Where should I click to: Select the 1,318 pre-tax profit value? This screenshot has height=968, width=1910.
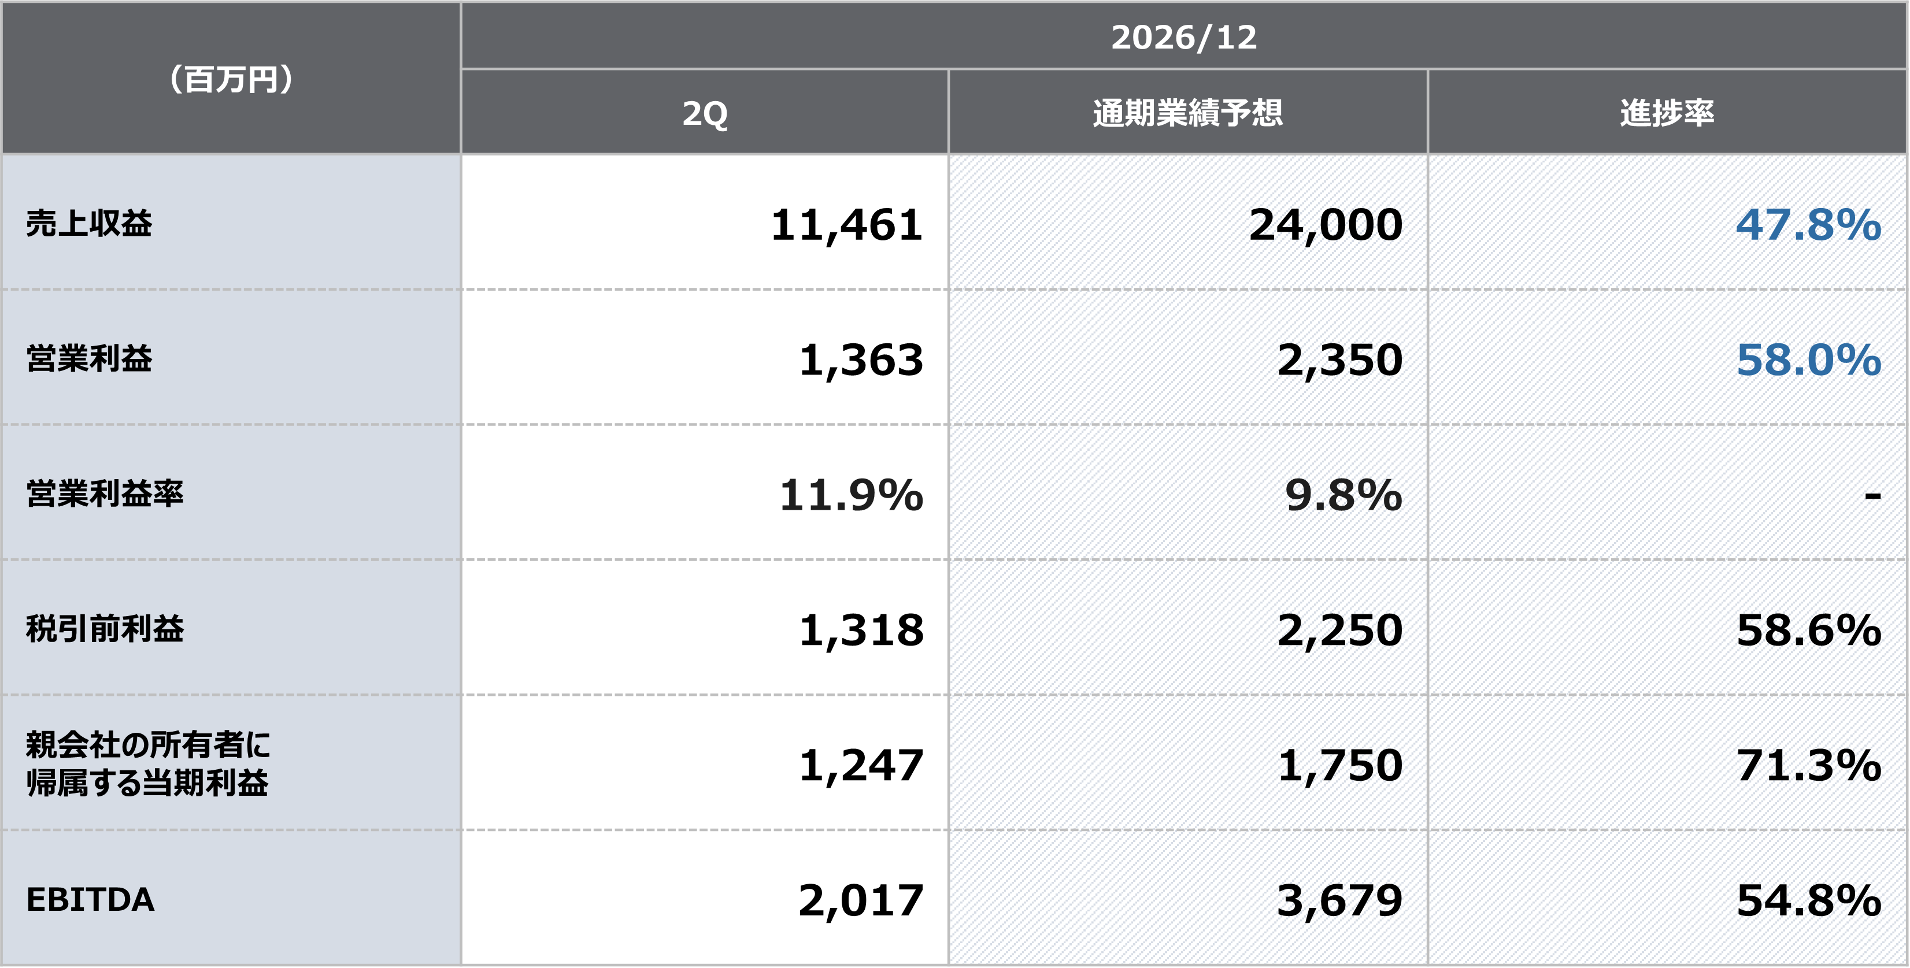click(861, 630)
